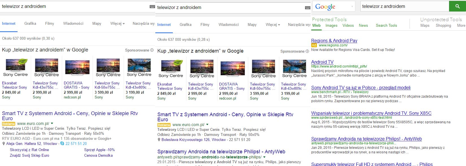Switch to Videos tab in right panel
The image size is (466, 166).
pos(348,25)
